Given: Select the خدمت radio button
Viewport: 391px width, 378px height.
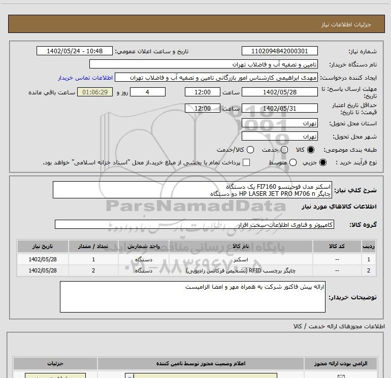Looking at the screenshot, I should coord(284,150).
